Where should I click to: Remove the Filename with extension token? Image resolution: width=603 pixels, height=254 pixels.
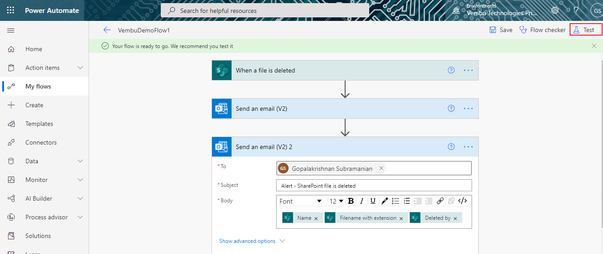pyautogui.click(x=401, y=218)
